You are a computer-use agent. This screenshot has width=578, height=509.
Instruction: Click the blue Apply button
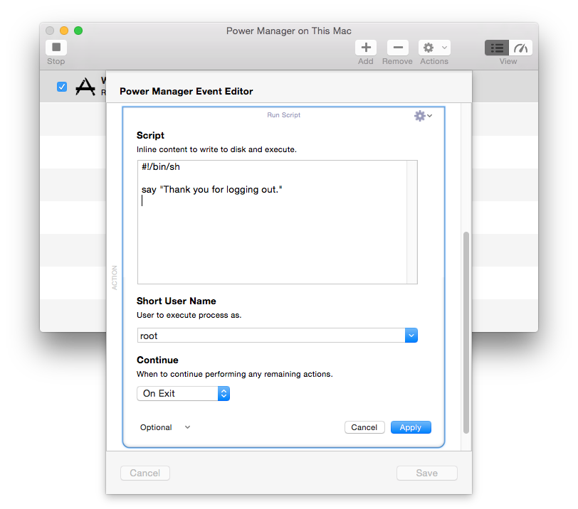click(411, 427)
